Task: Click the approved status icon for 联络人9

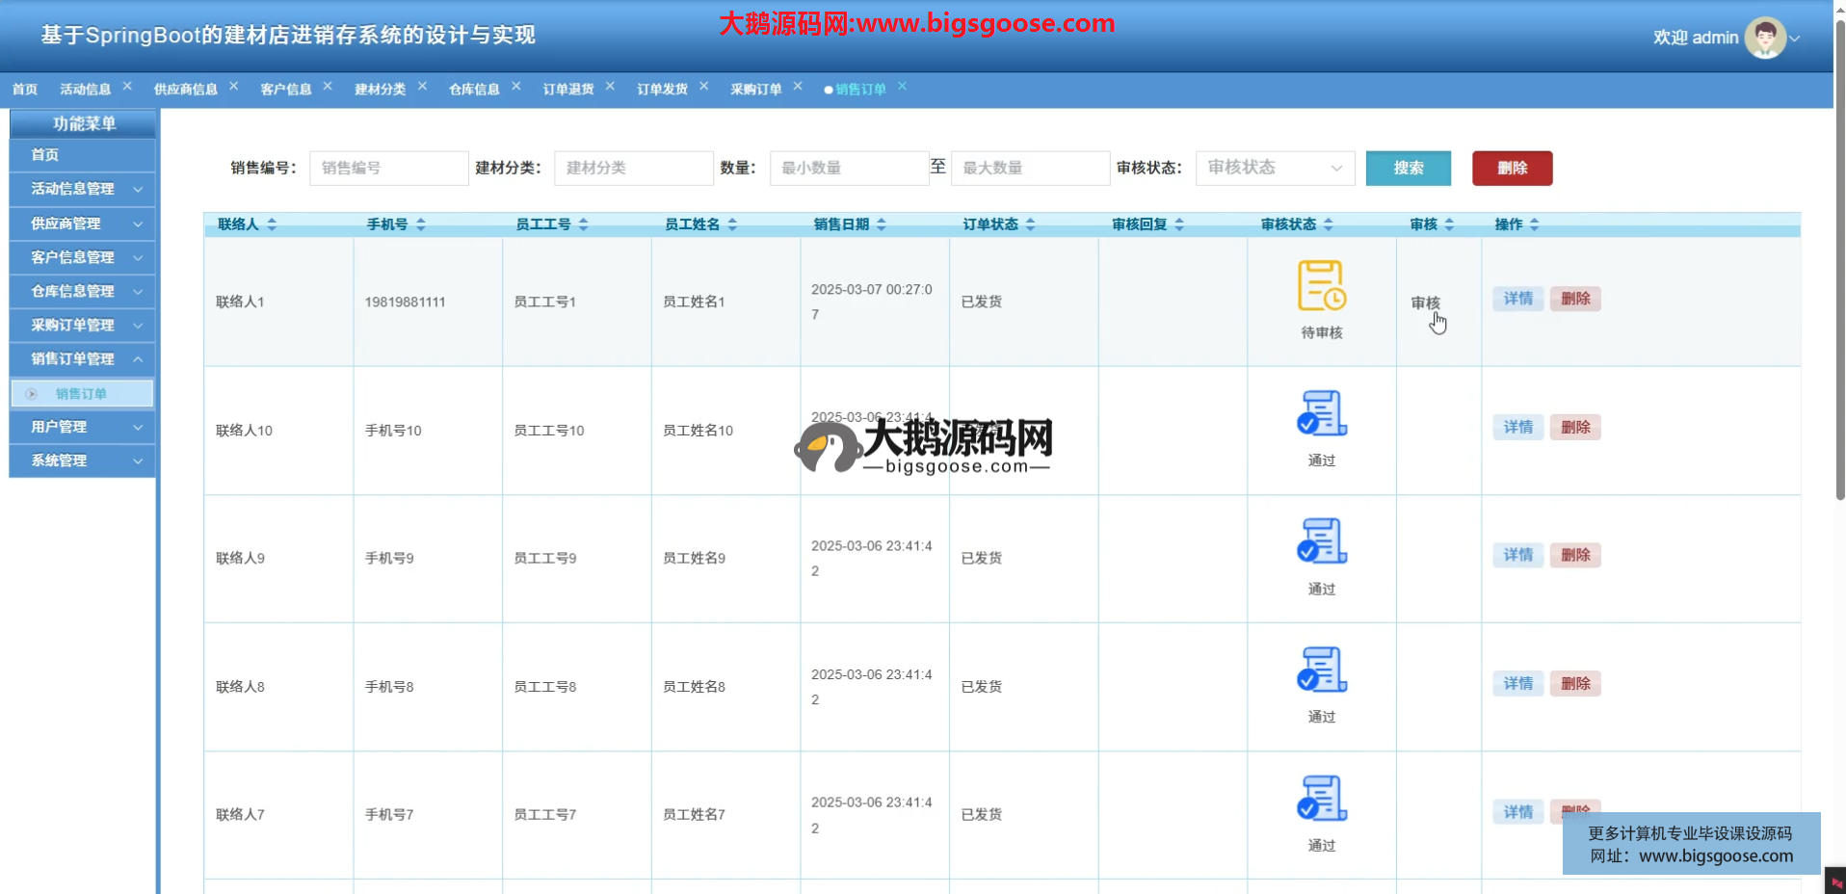Action: pyautogui.click(x=1321, y=541)
